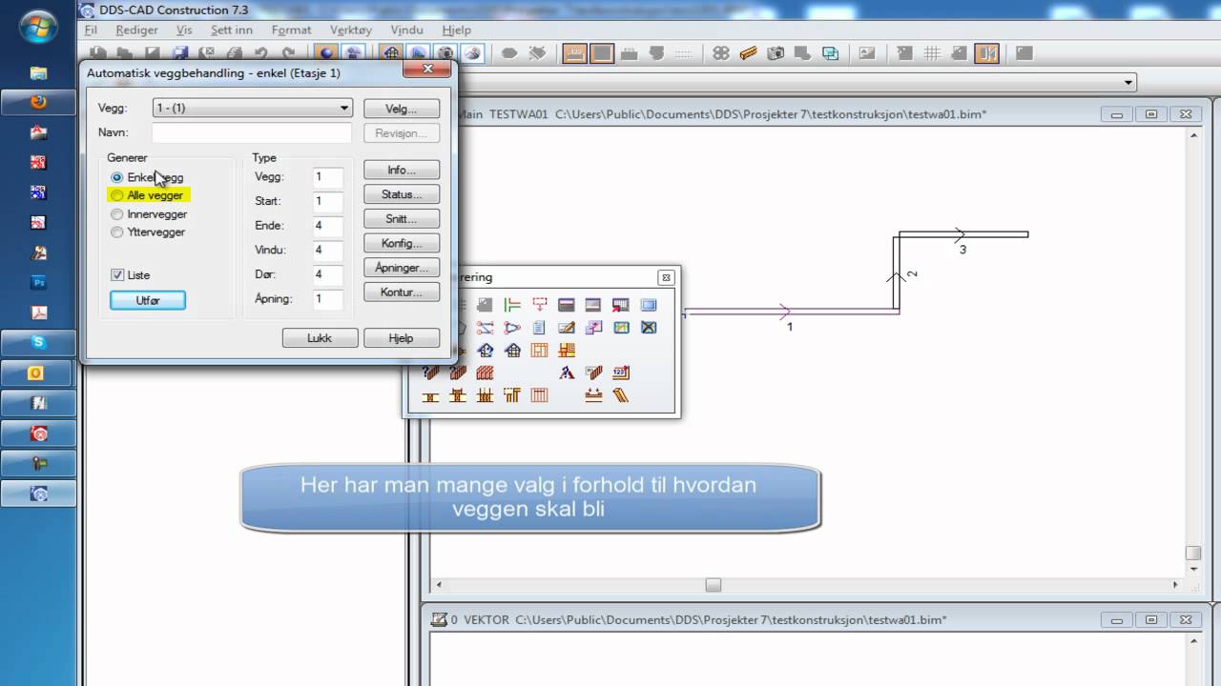Click the Info... button
This screenshot has height=686, width=1221.
pyautogui.click(x=402, y=170)
